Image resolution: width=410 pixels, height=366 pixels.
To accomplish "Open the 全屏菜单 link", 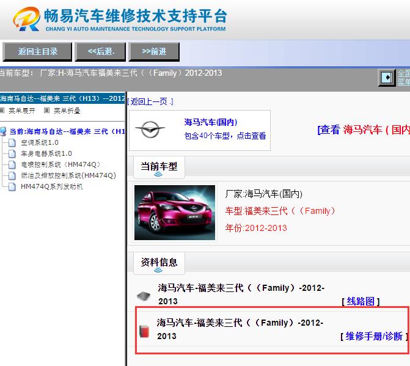I will tap(403, 78).
